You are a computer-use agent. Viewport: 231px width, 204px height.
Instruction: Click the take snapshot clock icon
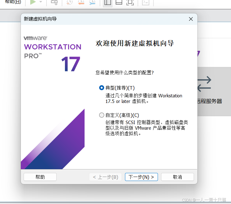click(70, 2)
